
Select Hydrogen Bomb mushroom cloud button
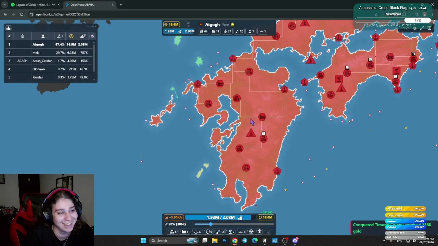point(259,232)
